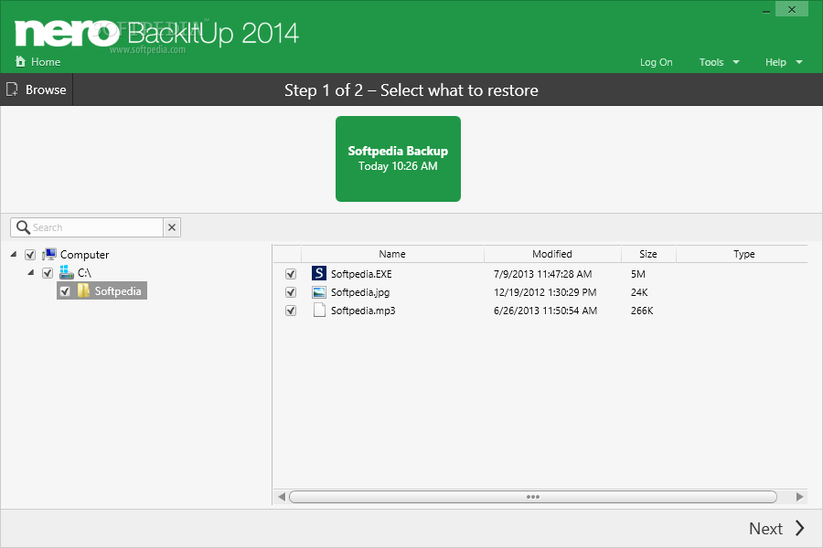Uncheck the C:\ drive checkbox
823x548 pixels.
(48, 273)
